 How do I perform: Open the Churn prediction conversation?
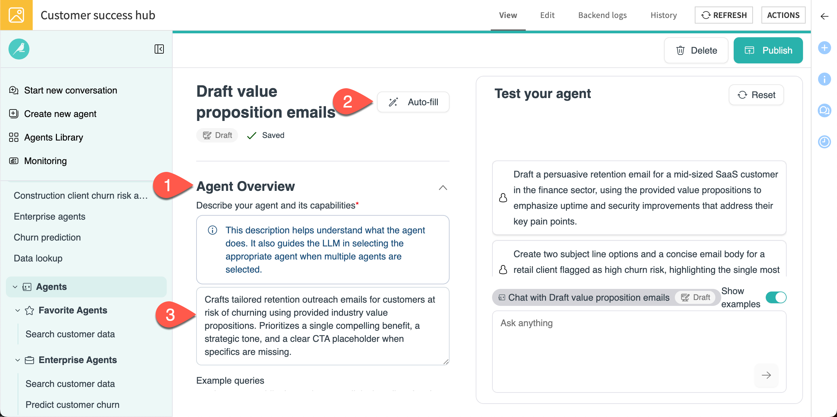point(47,237)
